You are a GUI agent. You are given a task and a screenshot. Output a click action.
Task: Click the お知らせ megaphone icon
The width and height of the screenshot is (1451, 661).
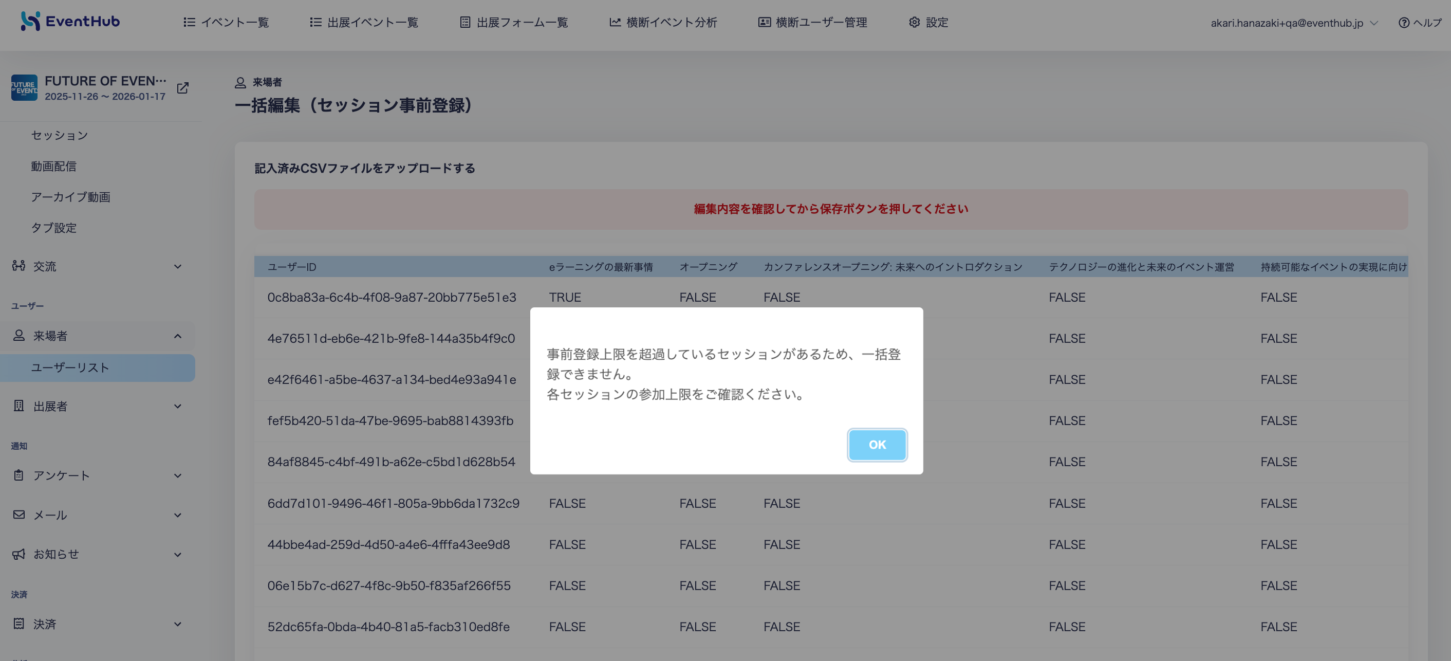(x=18, y=554)
